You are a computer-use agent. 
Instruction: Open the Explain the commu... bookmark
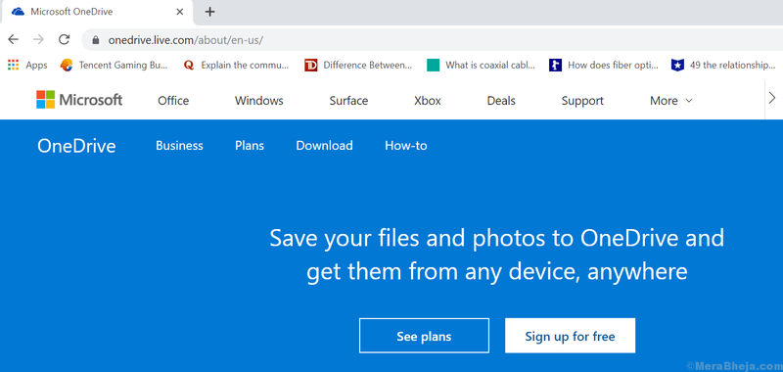tap(236, 65)
